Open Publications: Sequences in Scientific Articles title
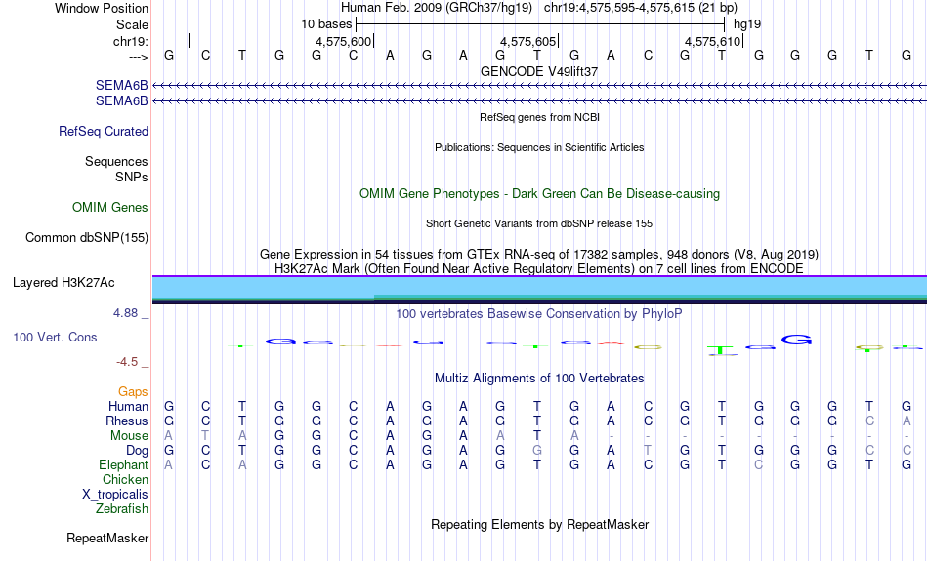The height and width of the screenshot is (561, 928). 539,147
